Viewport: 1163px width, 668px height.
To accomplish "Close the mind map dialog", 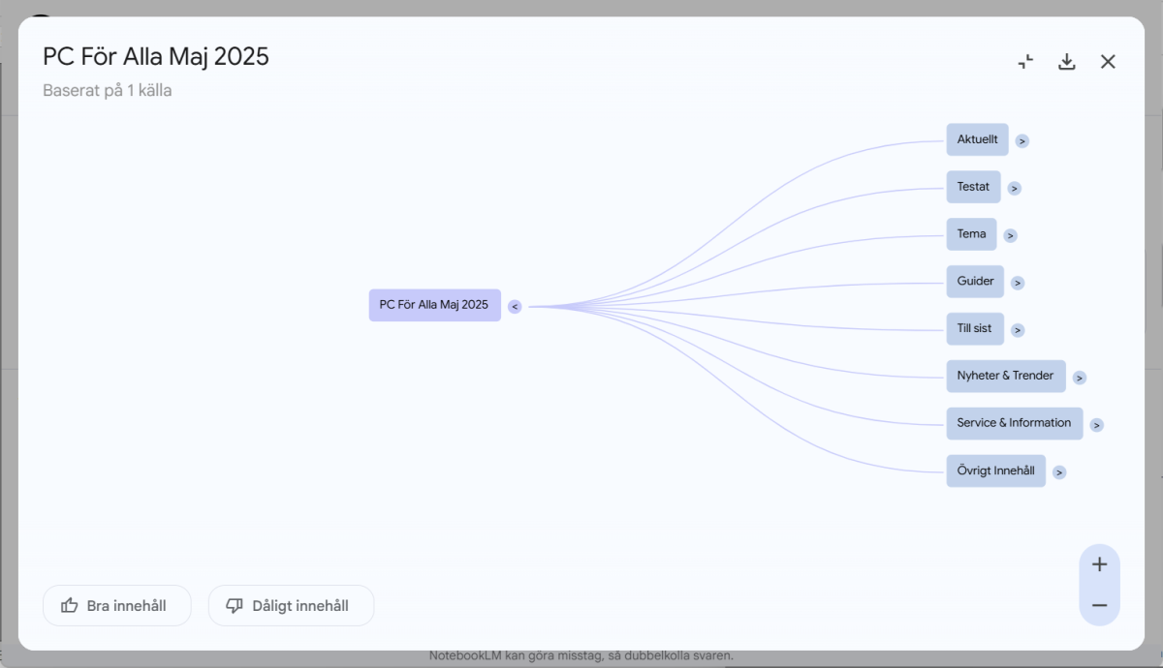I will [x=1108, y=62].
